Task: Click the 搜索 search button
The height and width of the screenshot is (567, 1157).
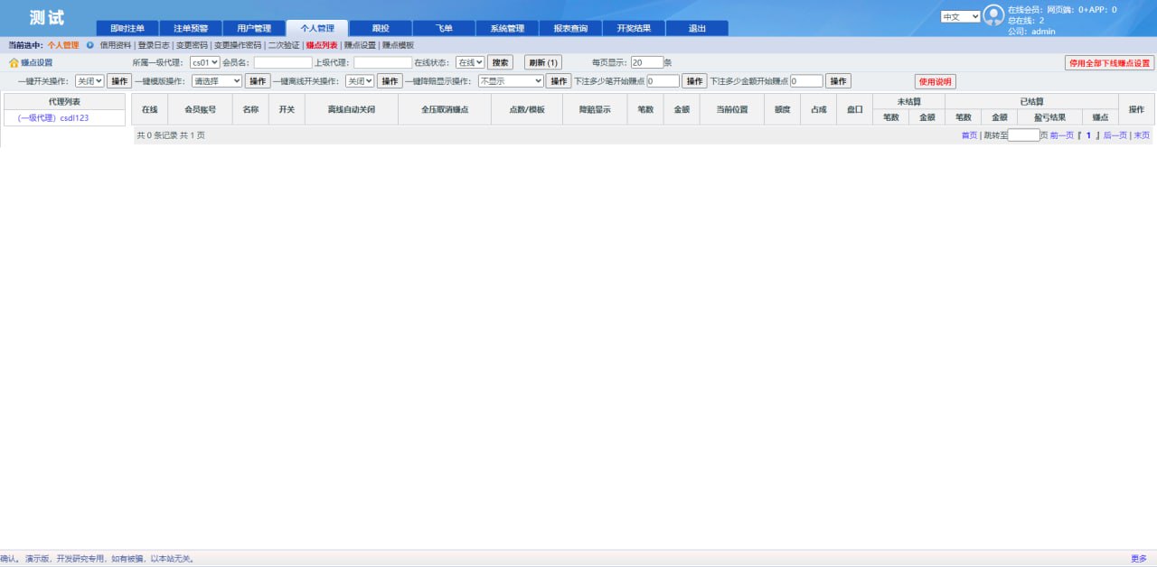Action: [x=500, y=62]
